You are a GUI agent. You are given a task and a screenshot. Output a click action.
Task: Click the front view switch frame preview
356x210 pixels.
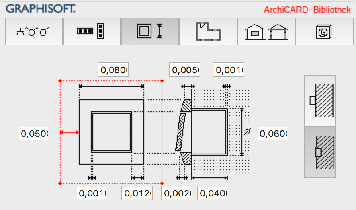(x=111, y=132)
